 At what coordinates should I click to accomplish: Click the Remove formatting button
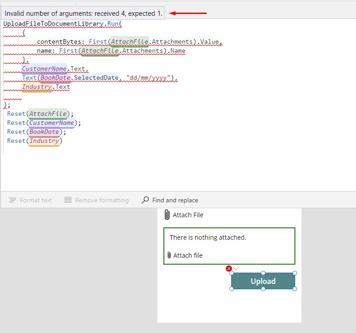tap(96, 200)
